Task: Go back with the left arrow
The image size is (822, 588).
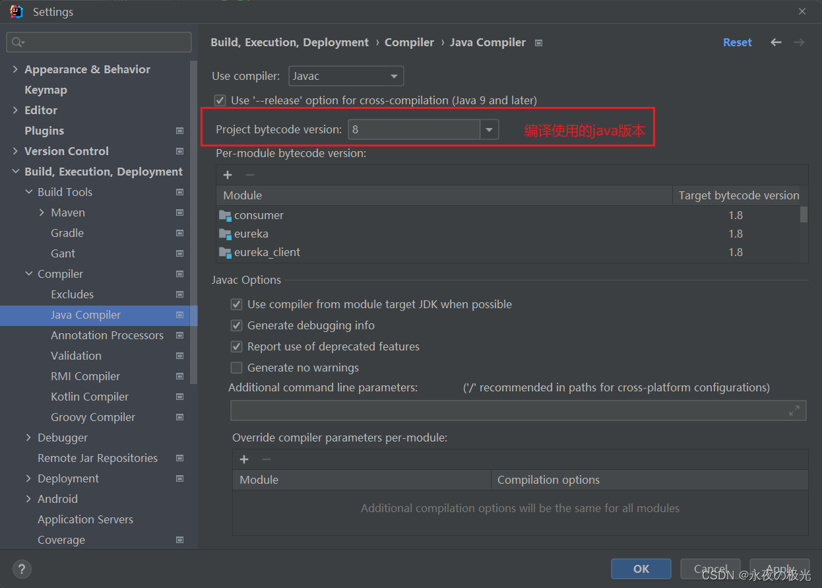Action: [776, 42]
